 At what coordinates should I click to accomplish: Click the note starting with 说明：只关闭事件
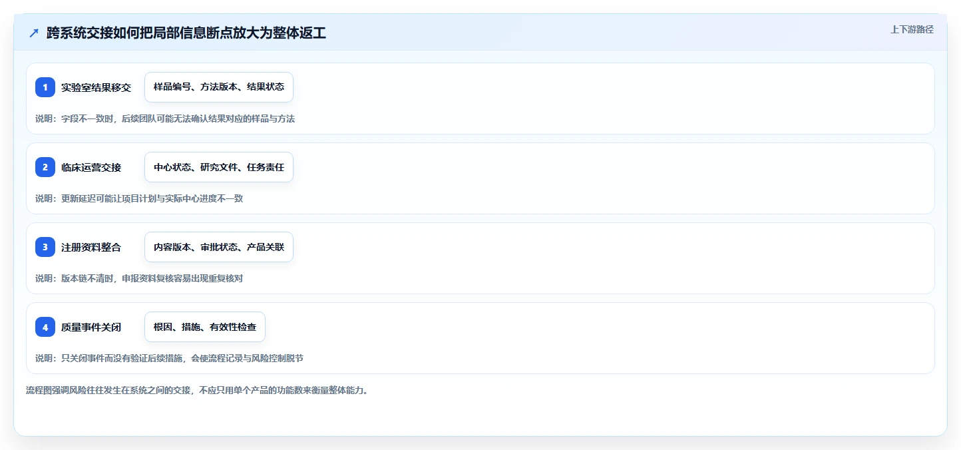coord(169,358)
